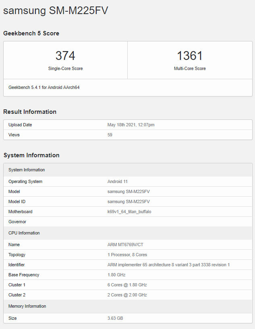Click the date May 18th 2021, 12:07pm

(131, 125)
